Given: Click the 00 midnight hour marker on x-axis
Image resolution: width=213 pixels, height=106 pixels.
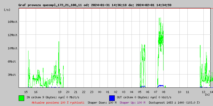Looking at the screenshot, I should tap(100, 92).
